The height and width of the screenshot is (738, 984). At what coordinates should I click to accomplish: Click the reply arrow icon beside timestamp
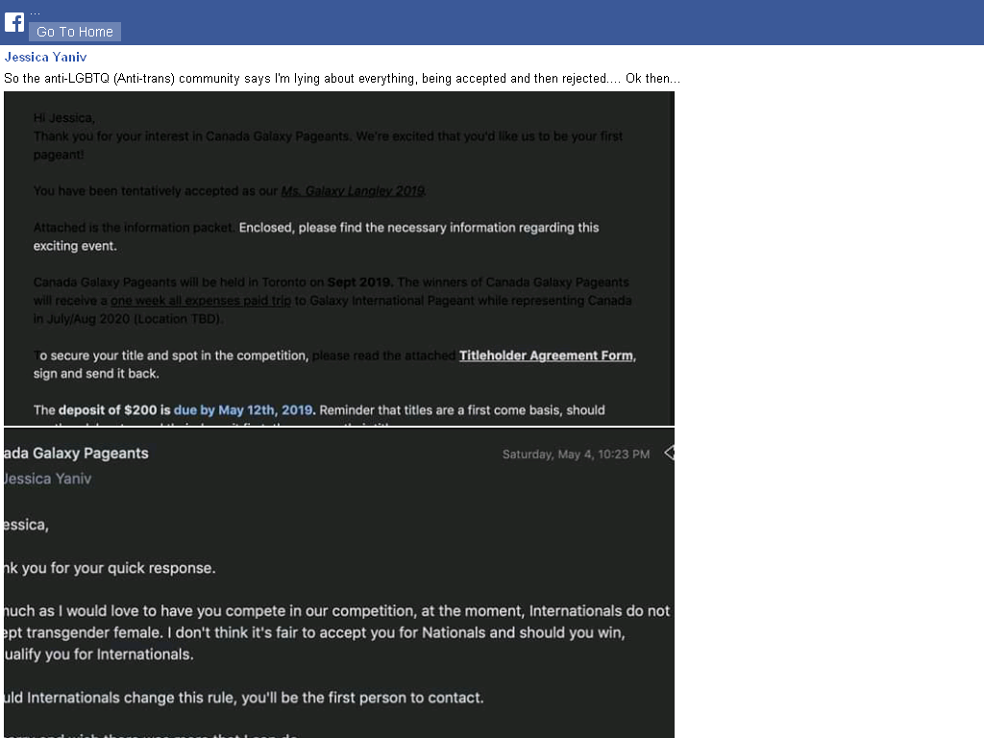669,453
